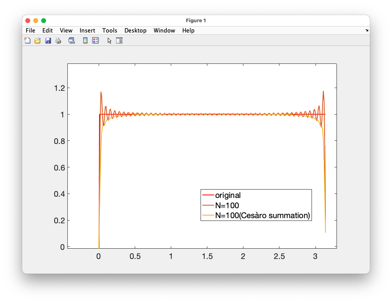Screen dimensions: 392x303
Task: Insert a colorbar using the toolbar icon
Action: pos(85,40)
